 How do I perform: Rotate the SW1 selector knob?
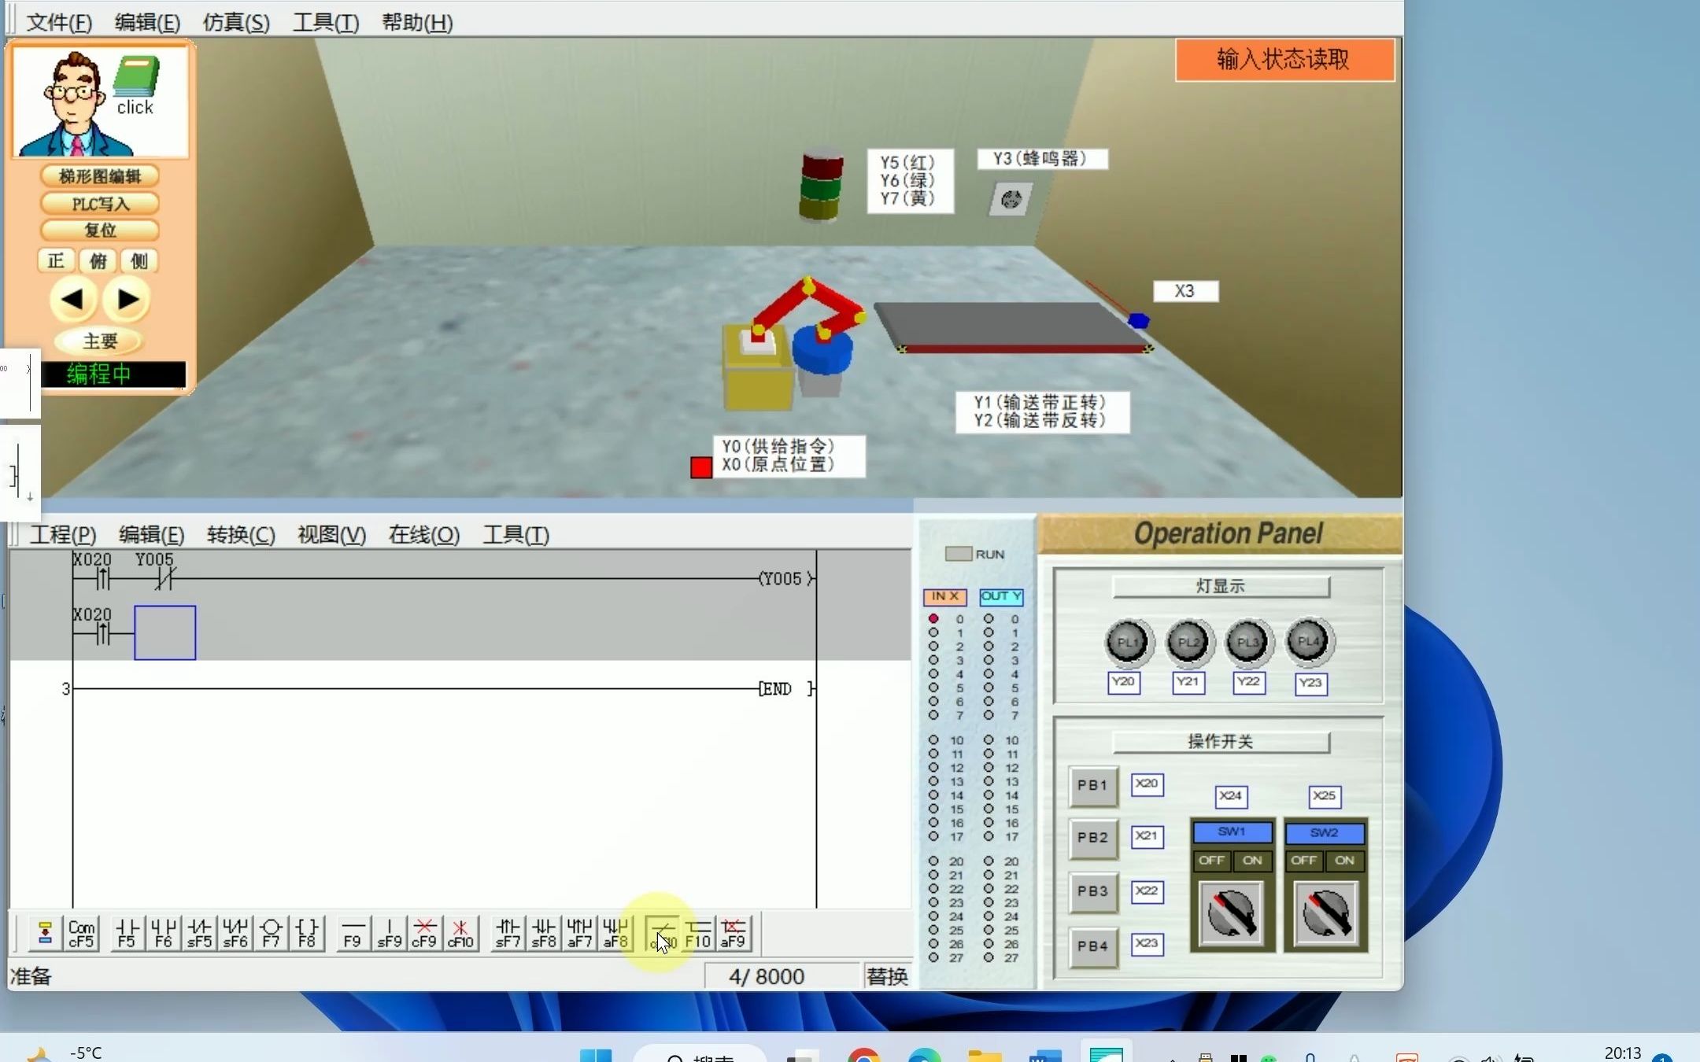click(1231, 913)
